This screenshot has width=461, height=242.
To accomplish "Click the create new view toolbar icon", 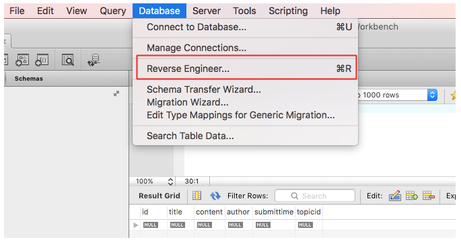I will [22, 60].
